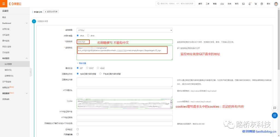280x137 pixels.
Task: Click the blue grid floating button
Action: pos(275,115)
